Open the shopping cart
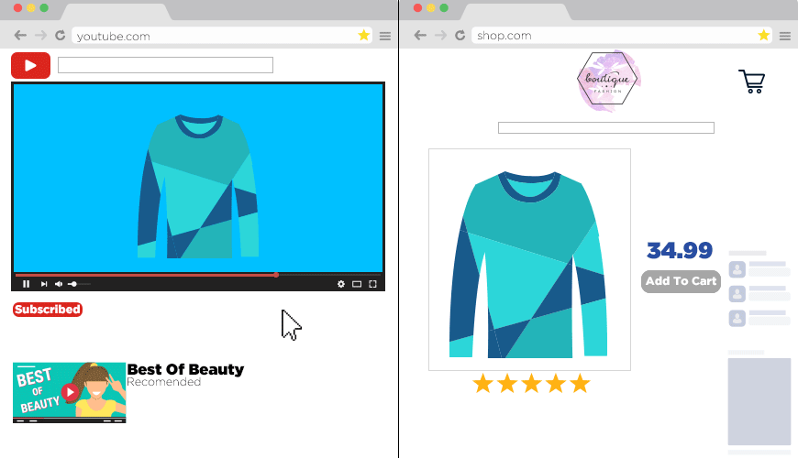 point(751,82)
